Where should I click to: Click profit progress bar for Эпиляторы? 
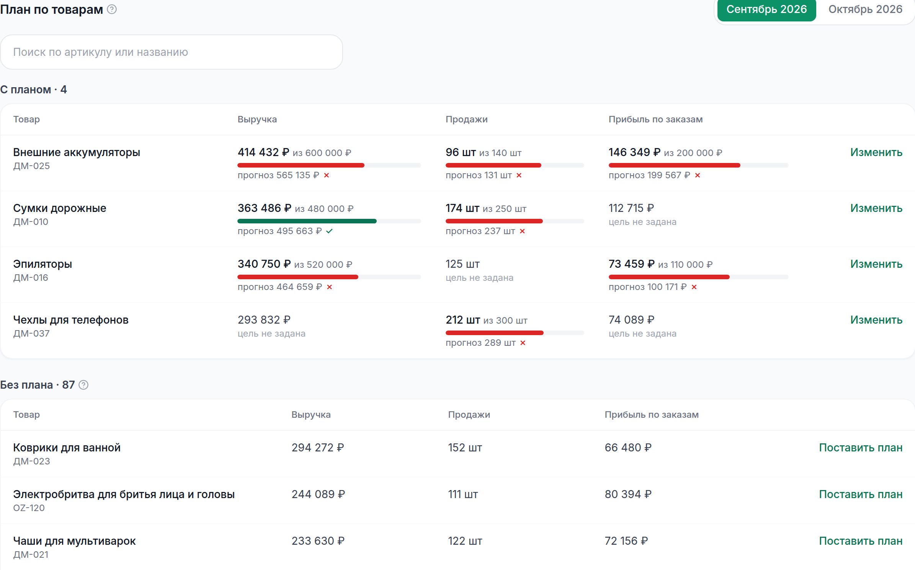[699, 277]
